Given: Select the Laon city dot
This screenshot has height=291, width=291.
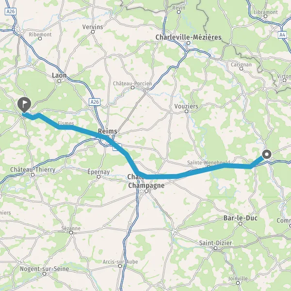Looking at the screenshot, I should click(x=59, y=81).
